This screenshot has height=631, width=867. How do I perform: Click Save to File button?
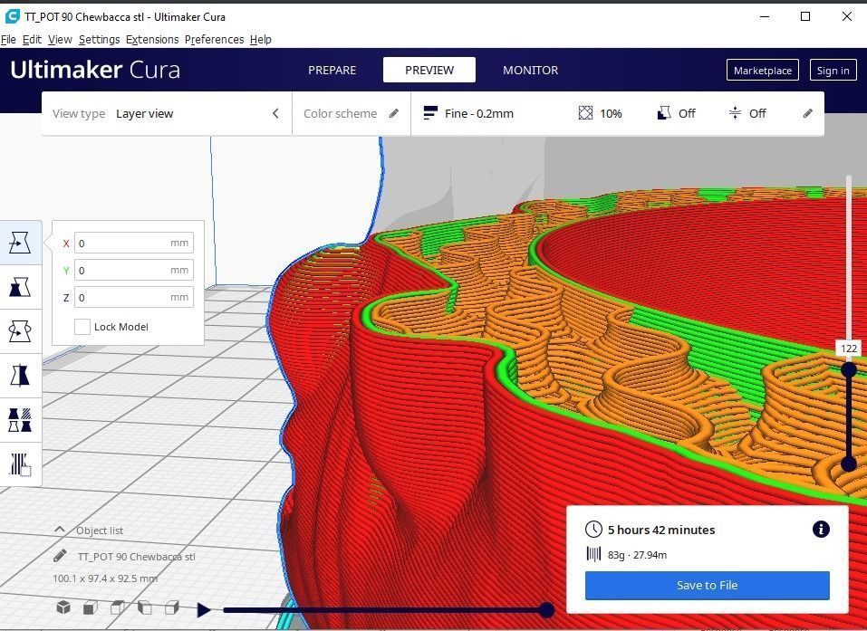pyautogui.click(x=708, y=585)
